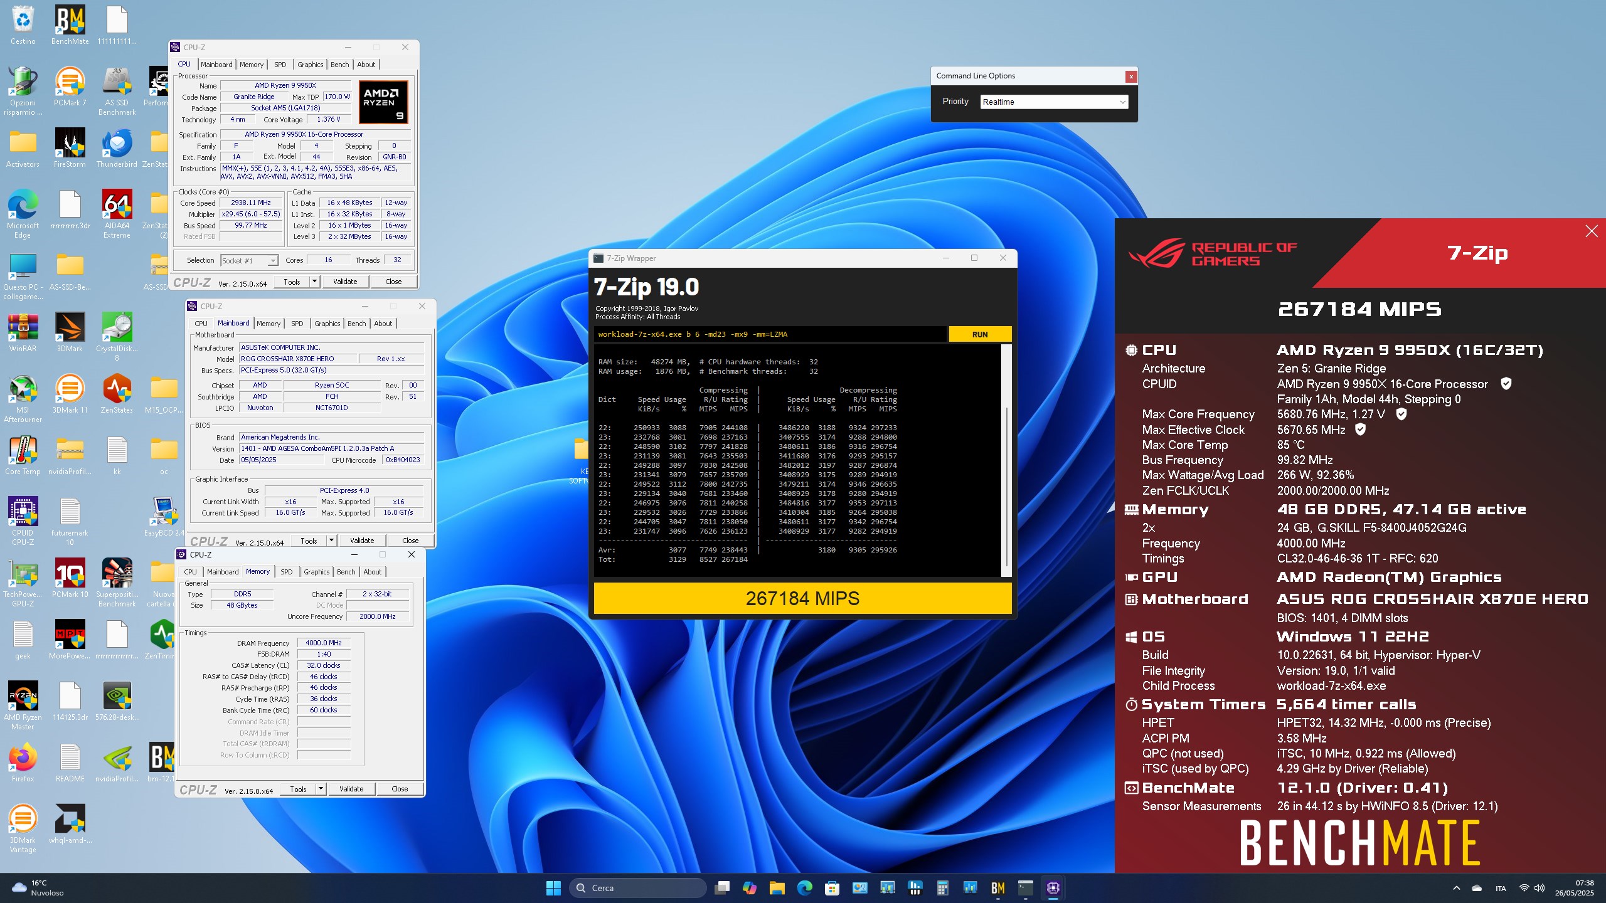Launch Thunderbird from the desktop

tap(117, 148)
